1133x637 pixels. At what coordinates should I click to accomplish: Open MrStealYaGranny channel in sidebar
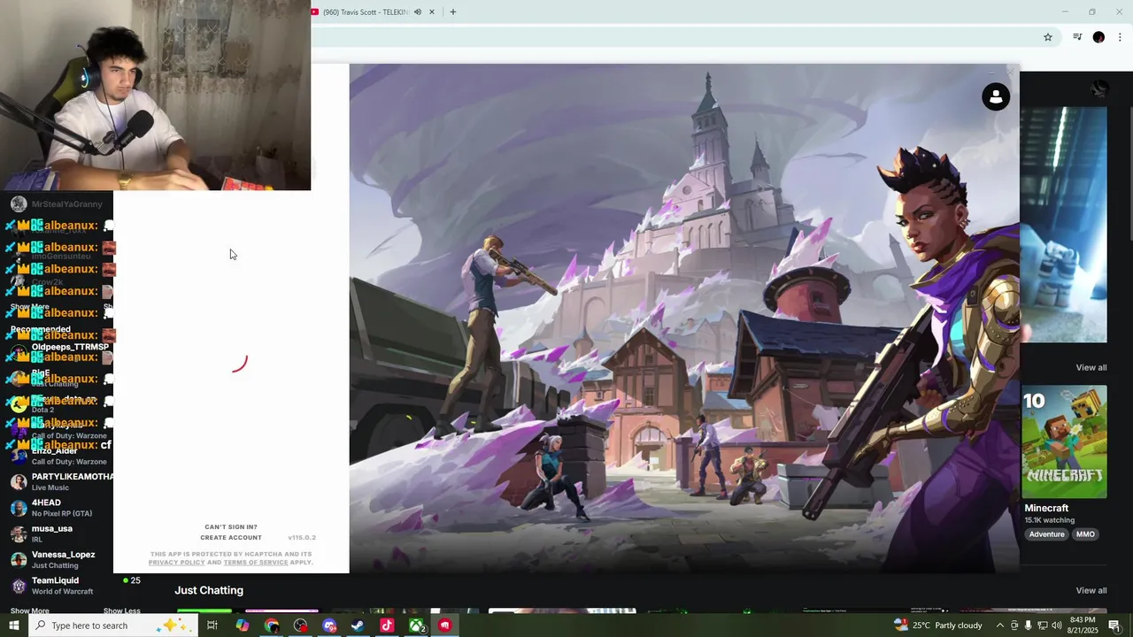(57, 204)
